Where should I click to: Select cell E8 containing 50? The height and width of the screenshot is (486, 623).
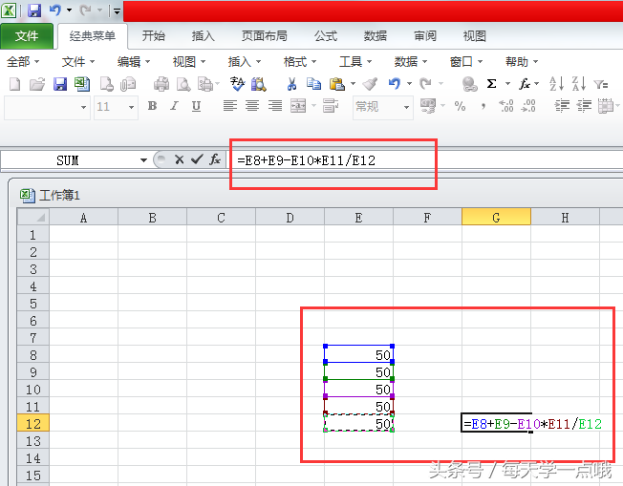pos(358,354)
